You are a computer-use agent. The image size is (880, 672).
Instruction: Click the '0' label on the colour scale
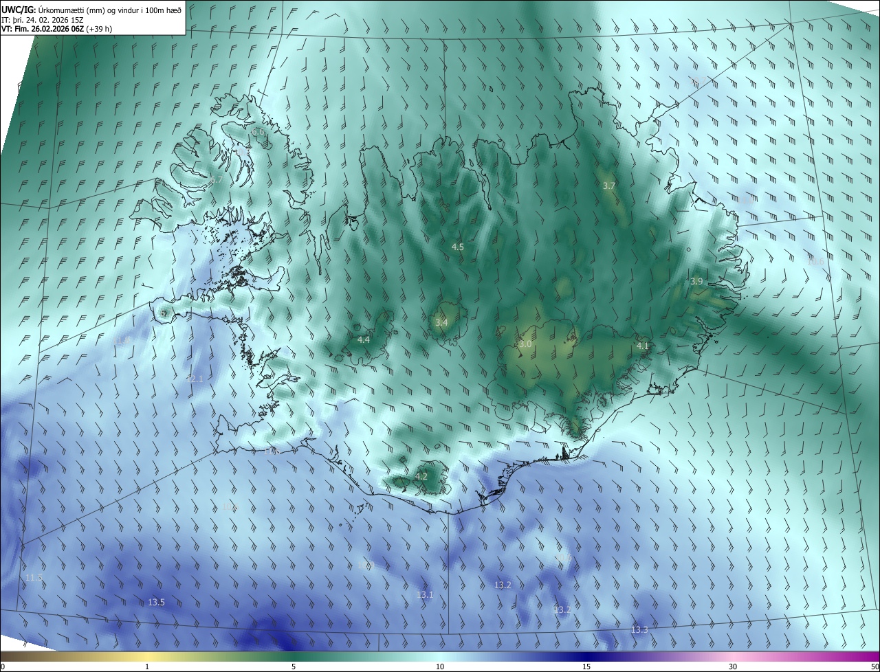tap(3, 667)
